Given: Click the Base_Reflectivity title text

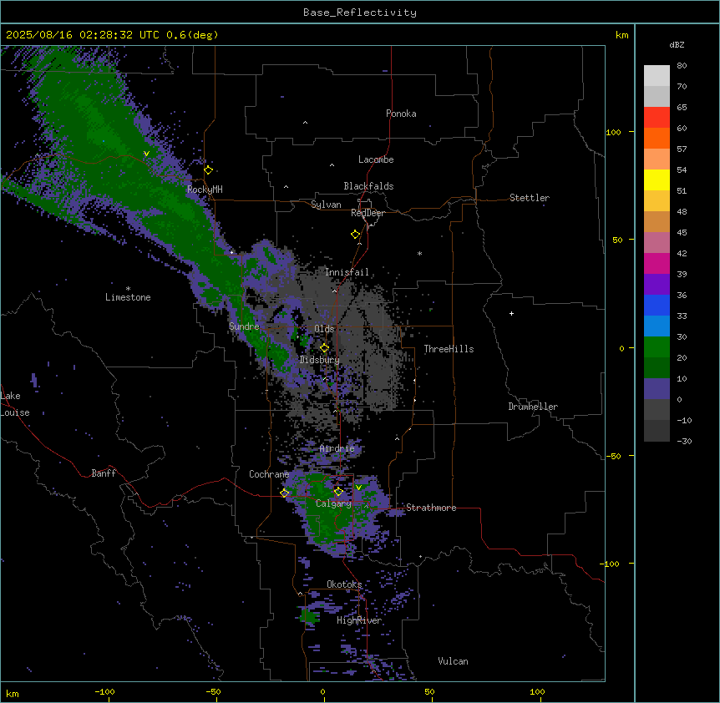Looking at the screenshot, I should pos(360,13).
